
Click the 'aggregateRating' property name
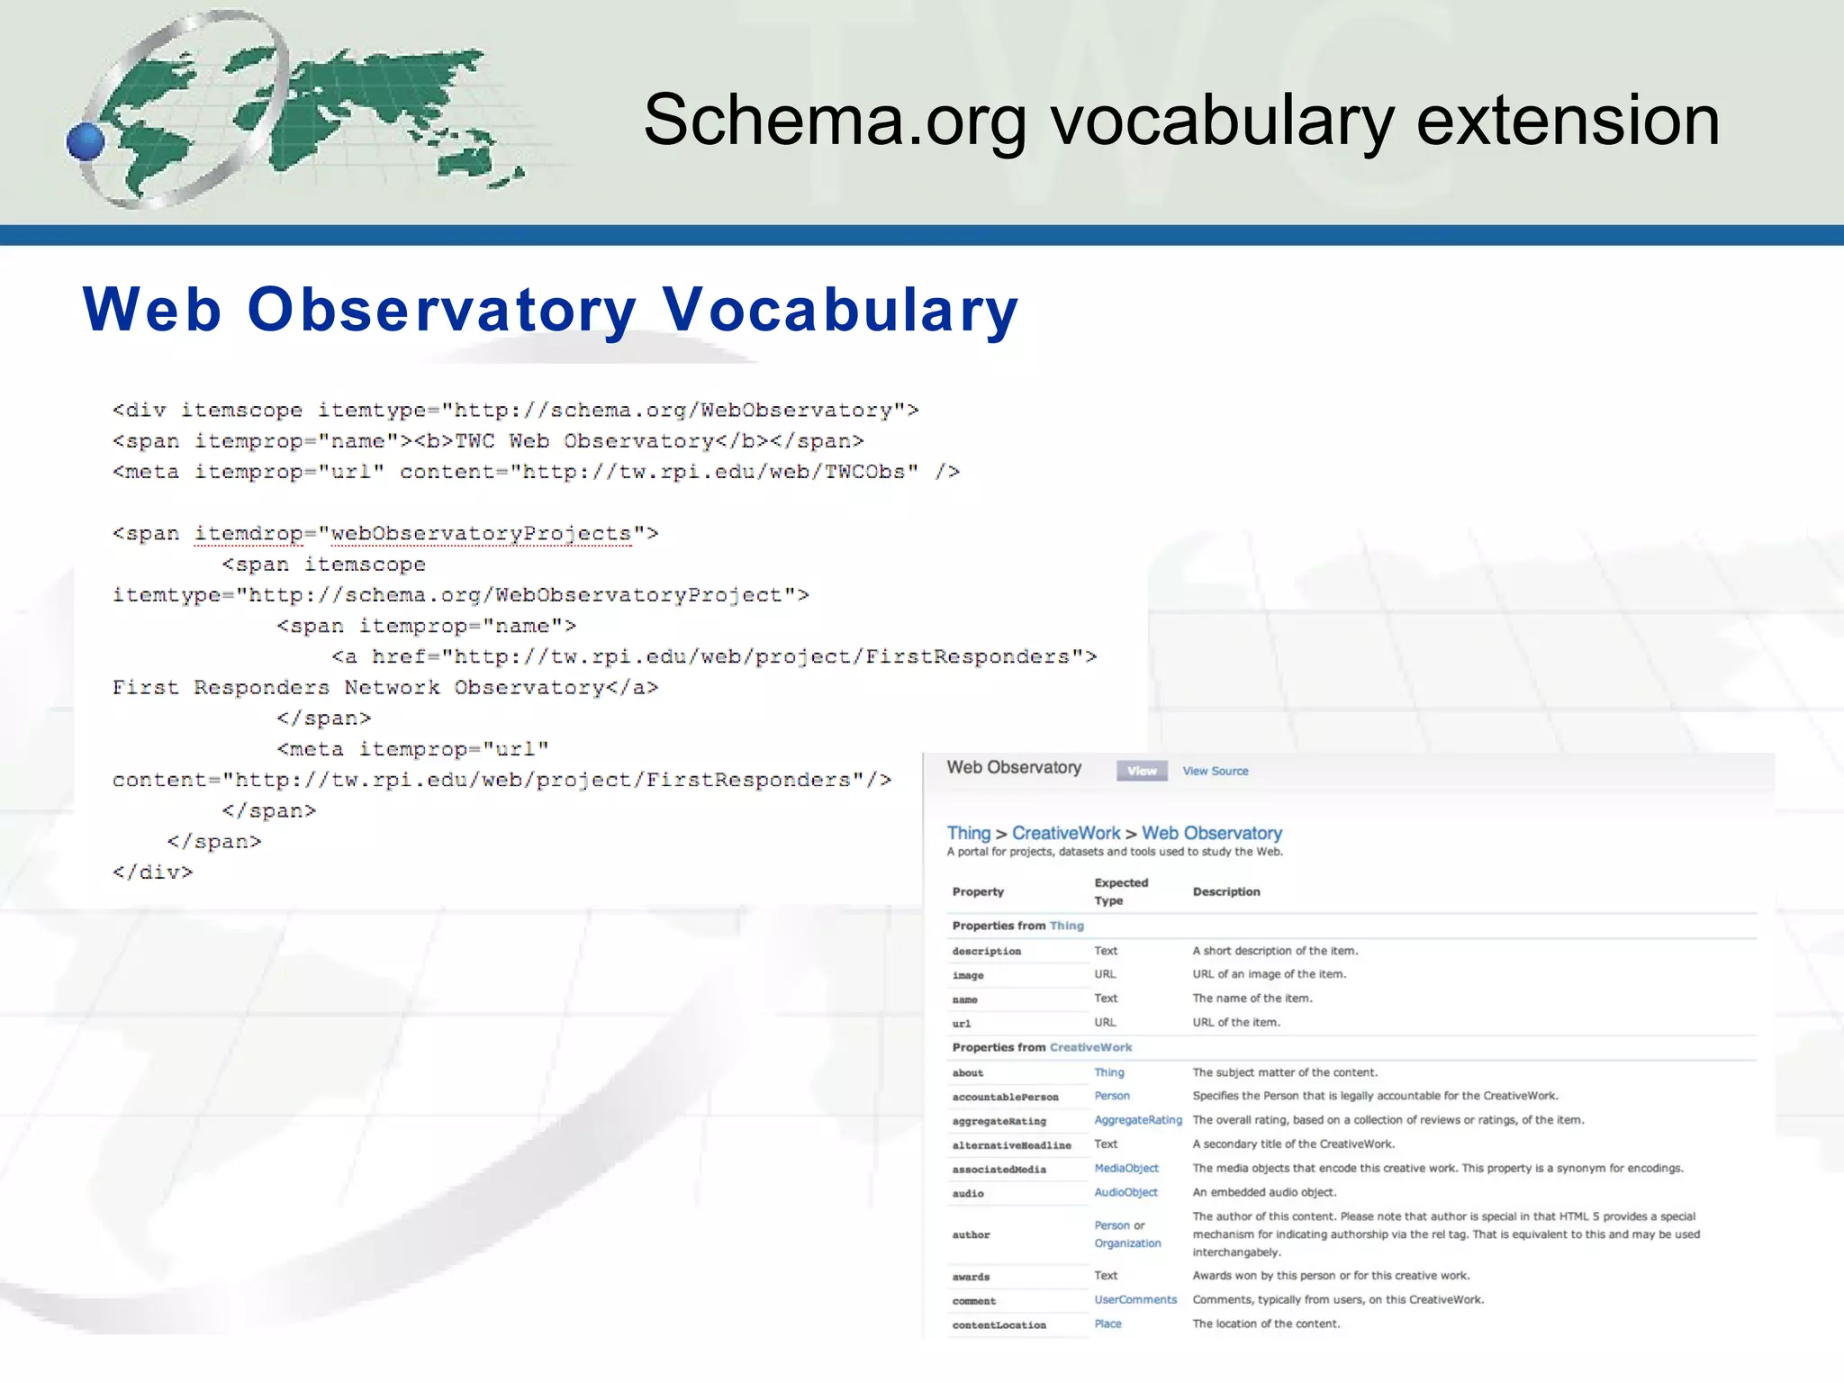click(x=999, y=1121)
